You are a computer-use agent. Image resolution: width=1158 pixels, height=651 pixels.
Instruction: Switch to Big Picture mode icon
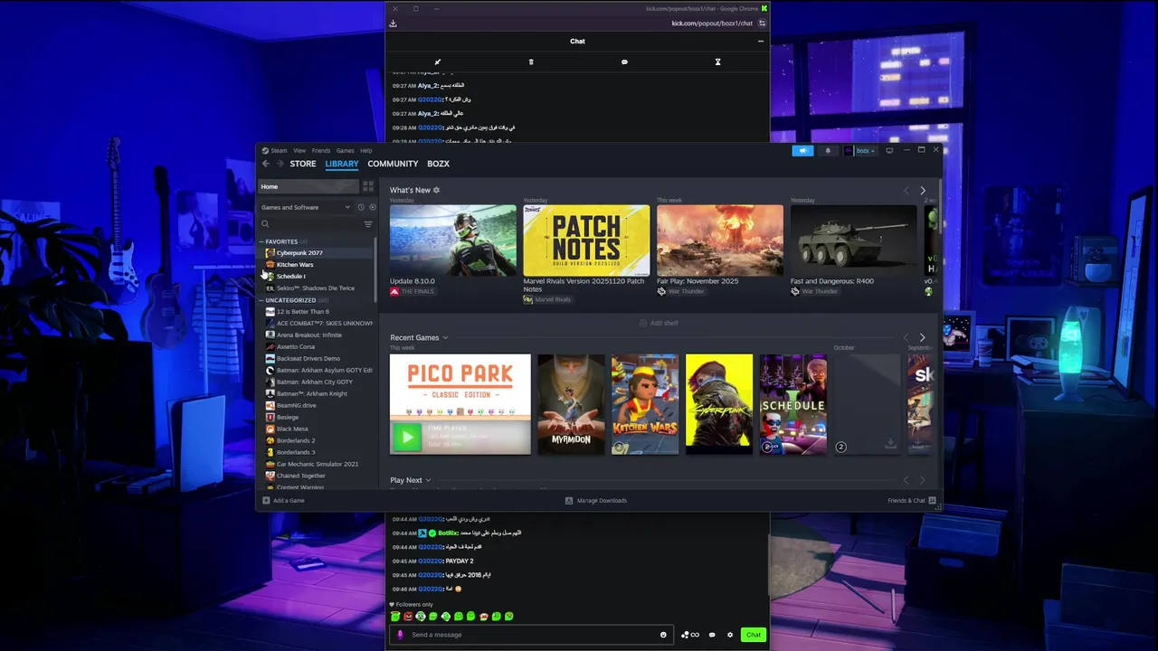click(889, 151)
